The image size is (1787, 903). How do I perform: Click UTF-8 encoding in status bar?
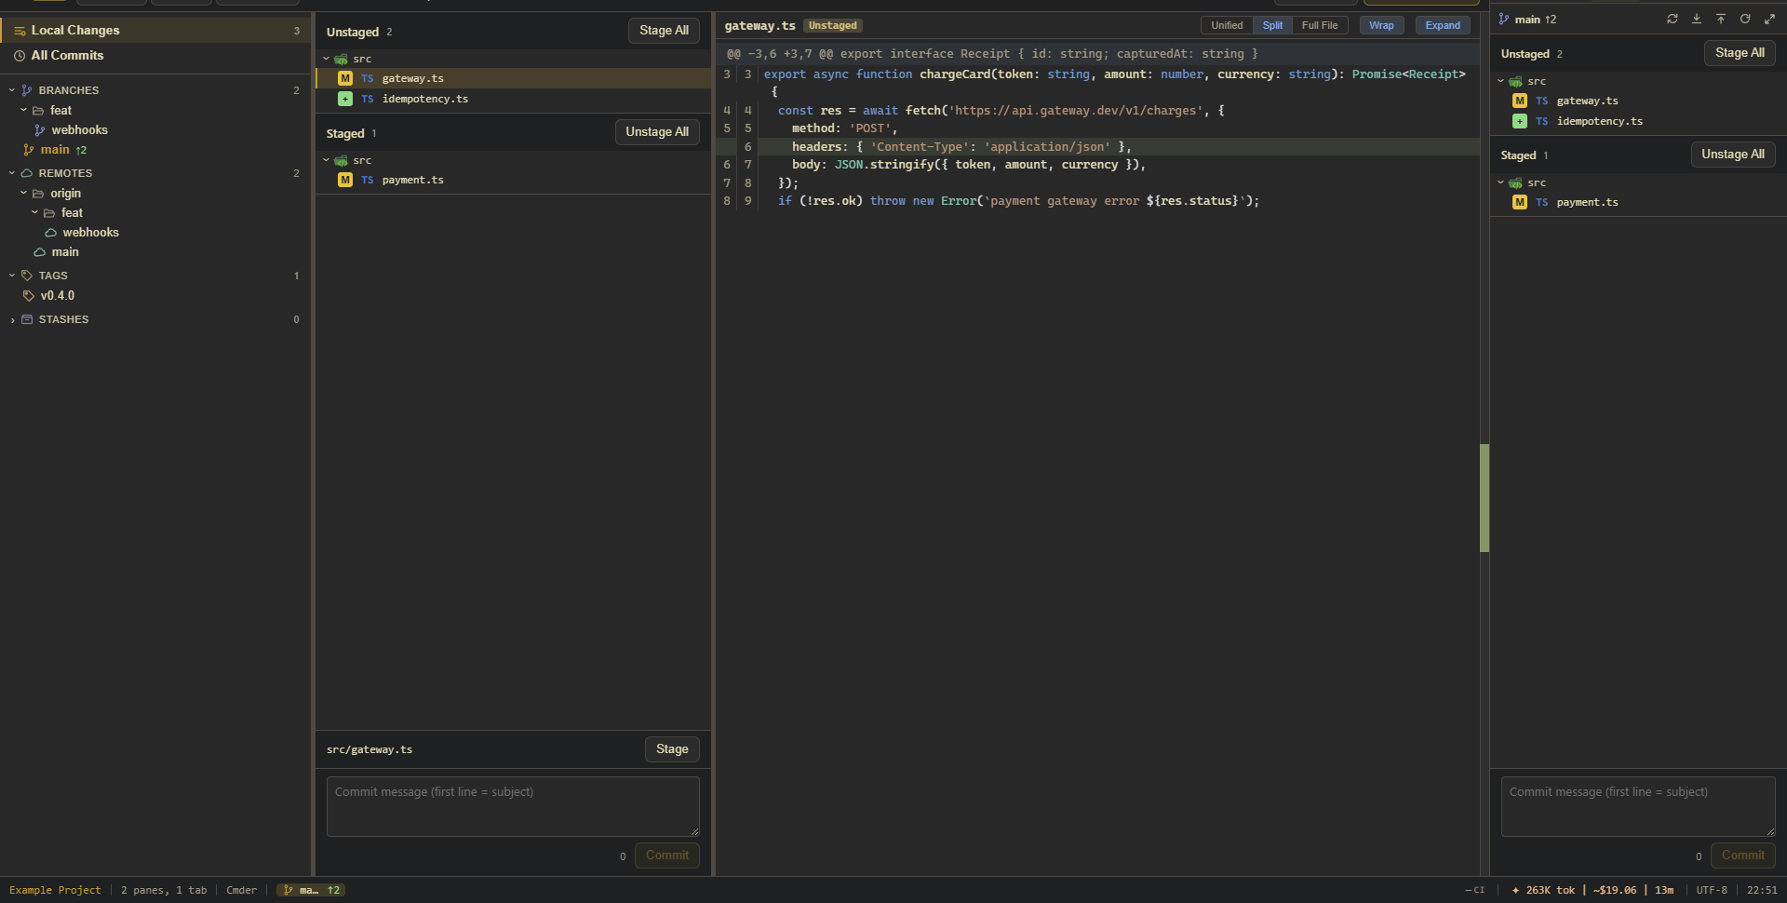[x=1712, y=890]
